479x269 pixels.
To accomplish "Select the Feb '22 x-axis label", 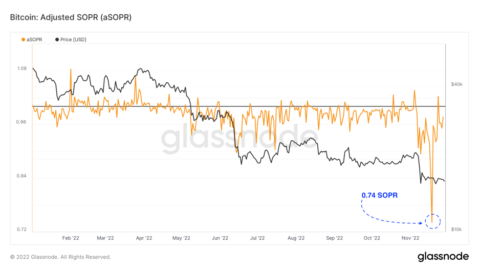I will tap(71, 238).
